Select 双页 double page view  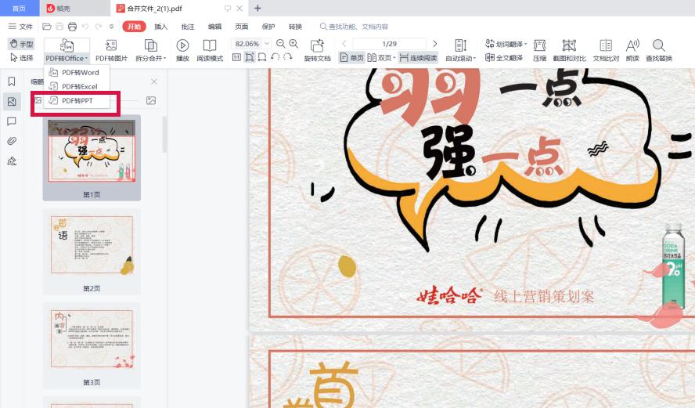coord(380,58)
